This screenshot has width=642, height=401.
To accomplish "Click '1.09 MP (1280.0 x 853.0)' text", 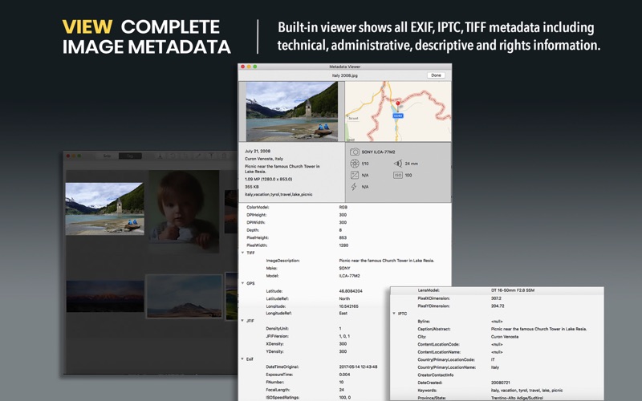I will [x=269, y=179].
